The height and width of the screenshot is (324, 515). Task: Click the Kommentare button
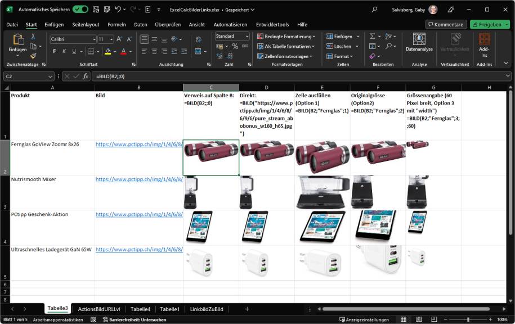(447, 24)
